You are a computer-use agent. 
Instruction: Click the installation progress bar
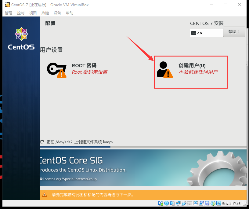143,147
